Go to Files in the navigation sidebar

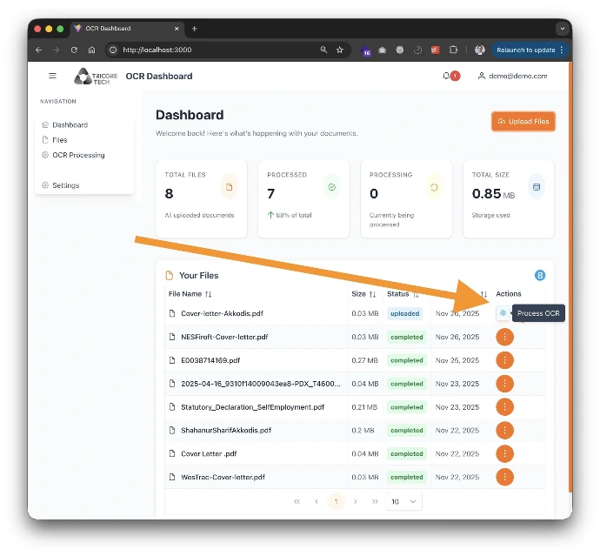59,140
